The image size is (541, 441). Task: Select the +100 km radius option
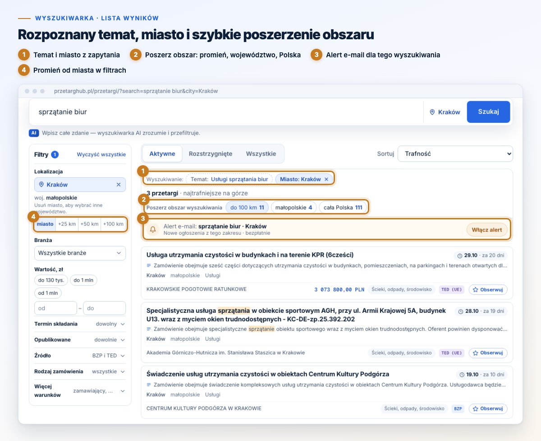(x=113, y=224)
